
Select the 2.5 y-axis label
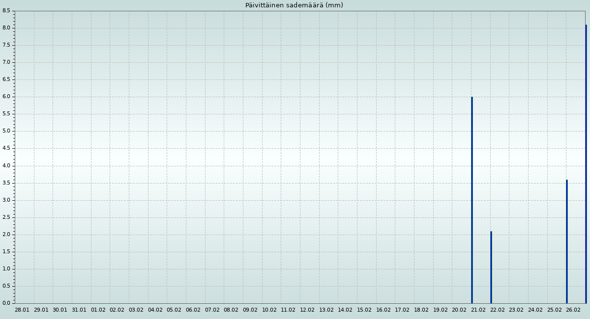click(6, 217)
